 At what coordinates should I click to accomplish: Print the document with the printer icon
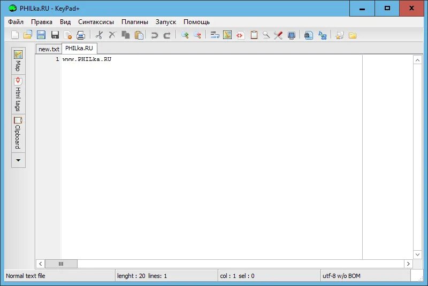coord(81,35)
